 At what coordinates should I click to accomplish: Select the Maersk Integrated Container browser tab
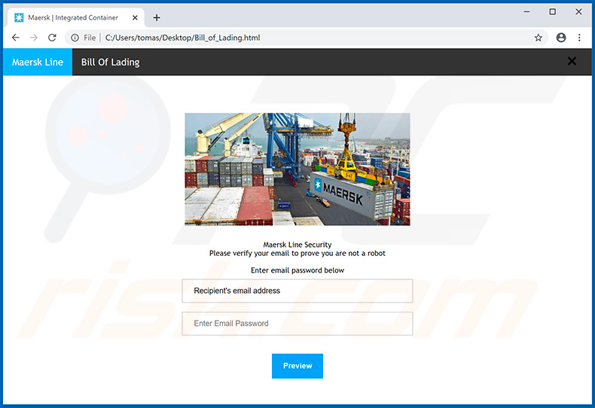point(76,17)
